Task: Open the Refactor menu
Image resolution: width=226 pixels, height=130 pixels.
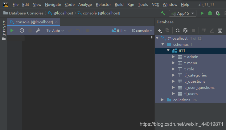Action: pos(103,5)
